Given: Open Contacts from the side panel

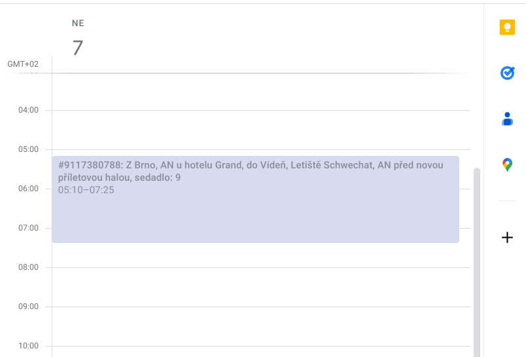Looking at the screenshot, I should pyautogui.click(x=507, y=119).
